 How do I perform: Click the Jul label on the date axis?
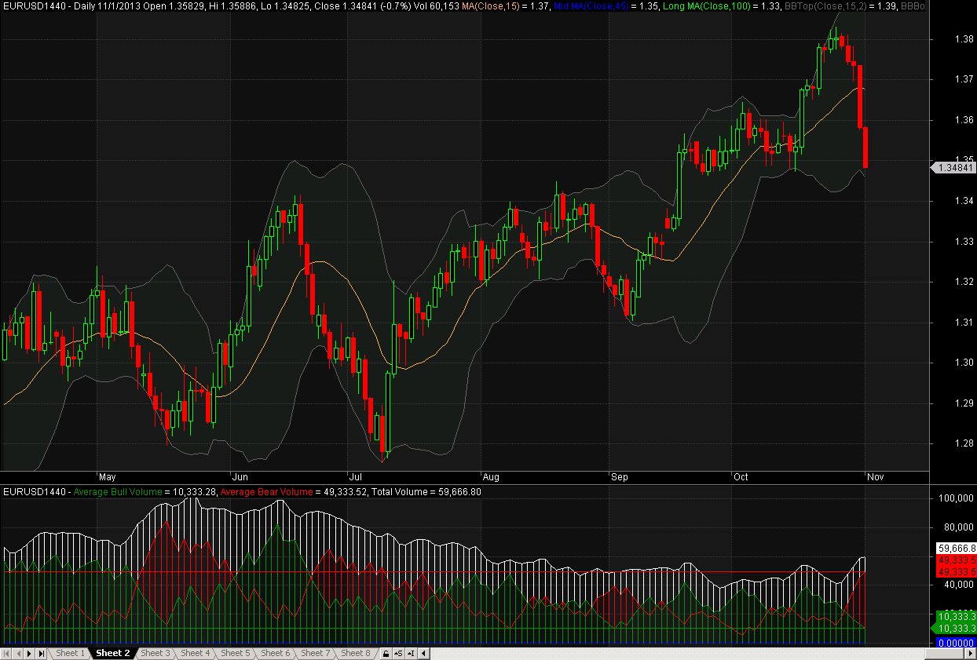355,476
